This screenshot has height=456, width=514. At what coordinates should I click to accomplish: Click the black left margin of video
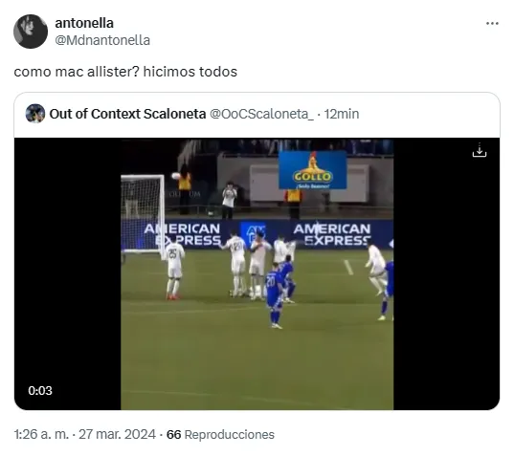[x=68, y=273]
